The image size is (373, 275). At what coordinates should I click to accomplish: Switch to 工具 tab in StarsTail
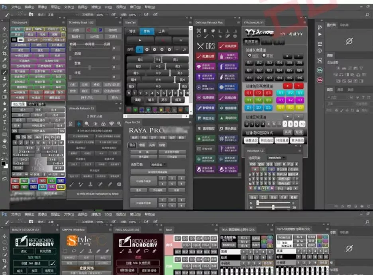pyautogui.click(x=162, y=31)
